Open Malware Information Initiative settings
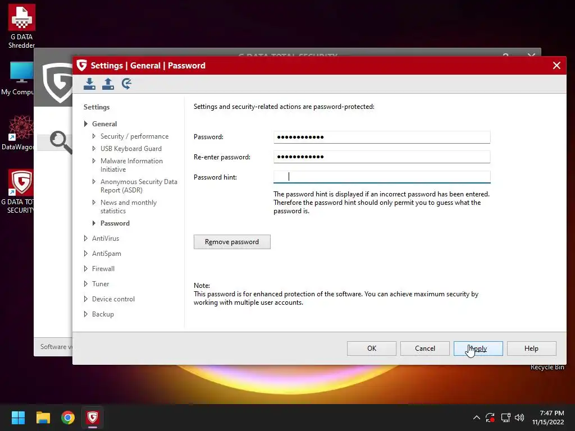Screen dimensions: 575x431 [131, 165]
